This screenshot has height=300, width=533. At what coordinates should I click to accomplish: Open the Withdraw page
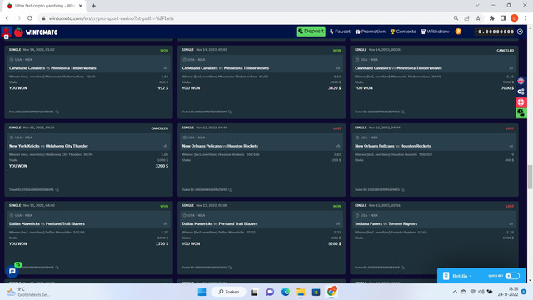click(435, 32)
